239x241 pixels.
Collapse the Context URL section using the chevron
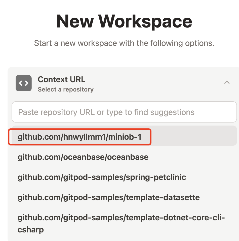[x=227, y=82]
